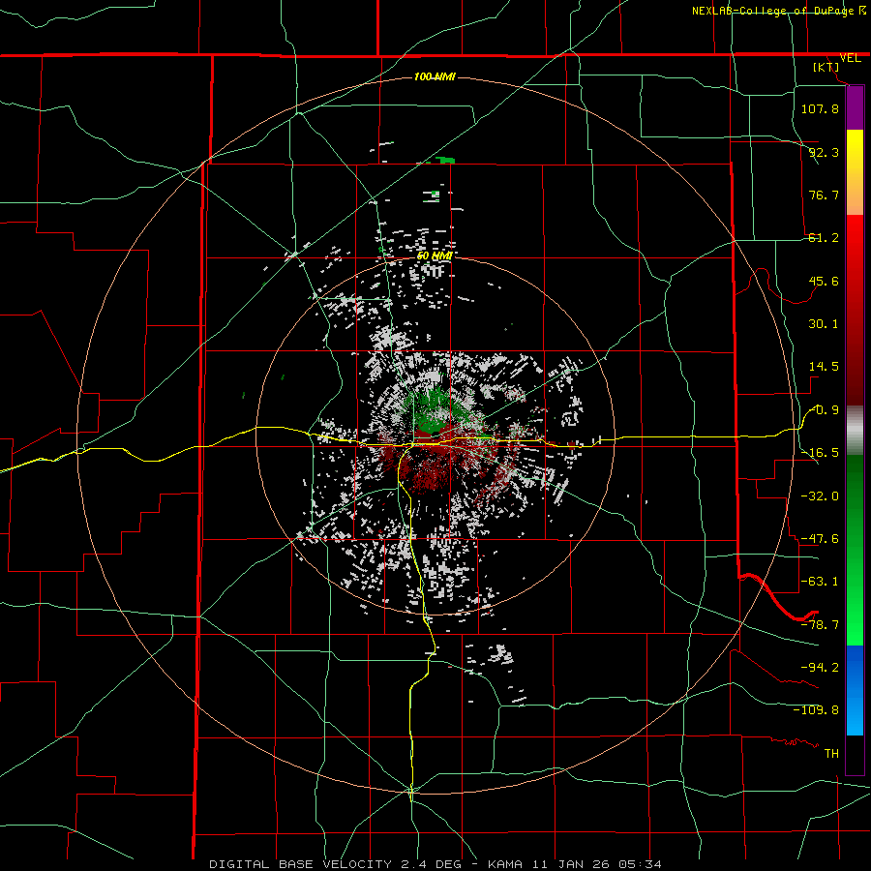Click the Digital Base Velocity caption at bottom
The width and height of the screenshot is (871, 871).
[435, 864]
